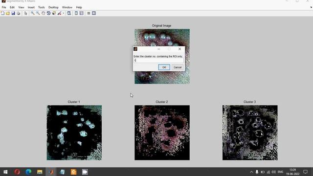Click OK in the cluster input dialog
Screen dimensions: 313x176
point(164,67)
